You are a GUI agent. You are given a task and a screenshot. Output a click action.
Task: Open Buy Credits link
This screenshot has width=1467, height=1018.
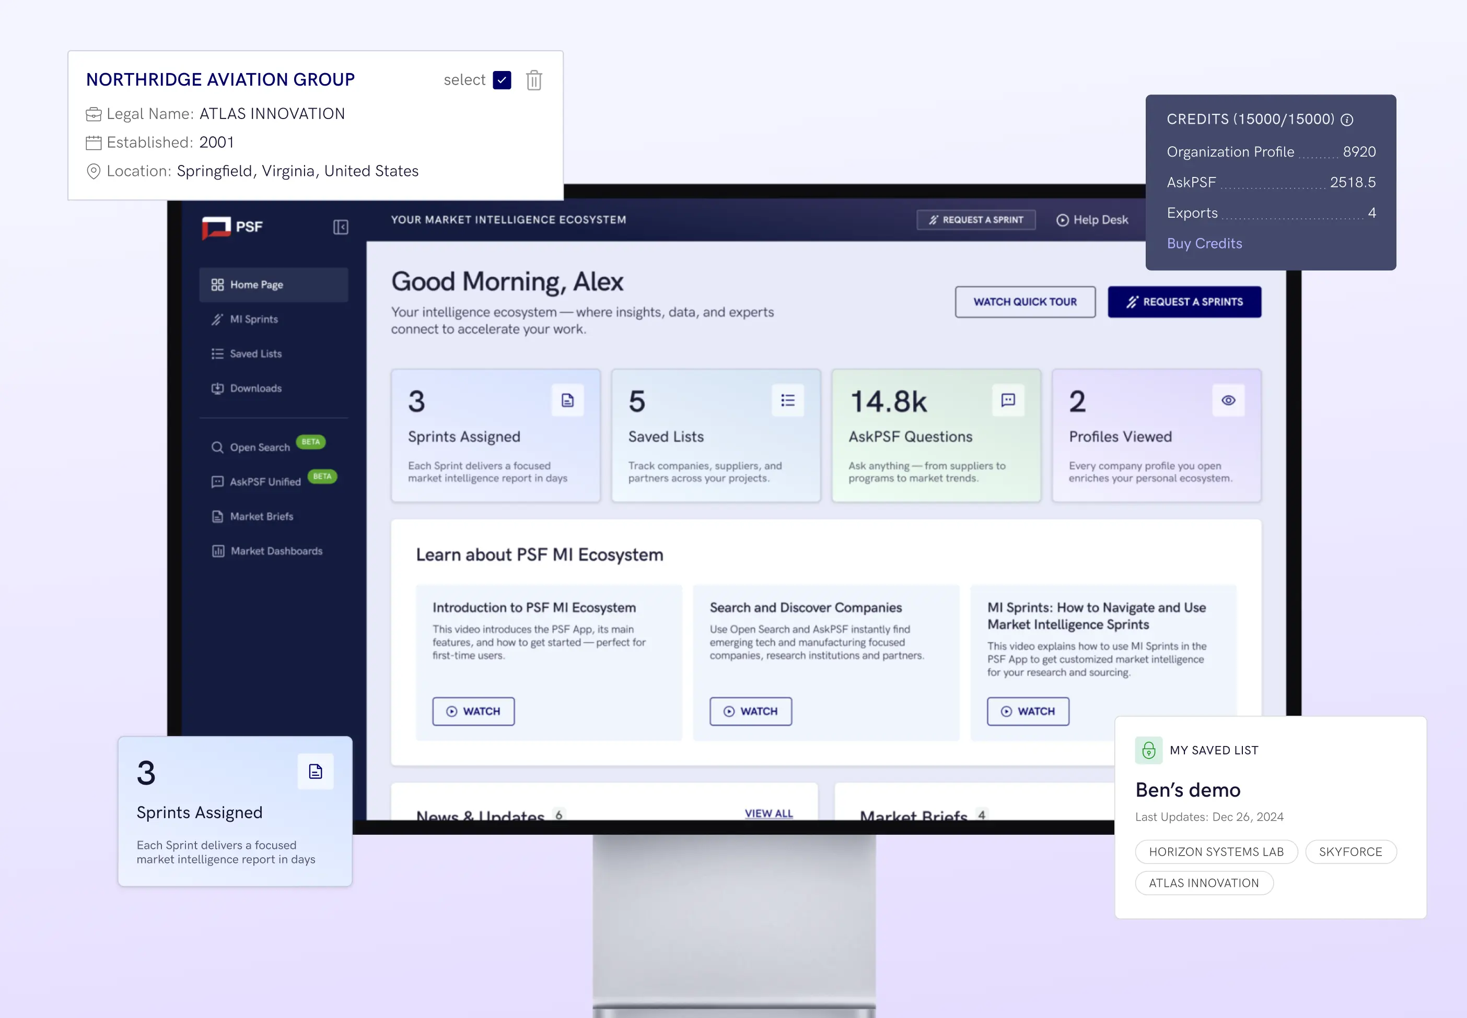[x=1204, y=244]
